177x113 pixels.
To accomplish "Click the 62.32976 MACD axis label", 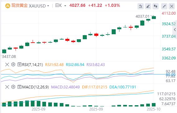I will [x=167, y=99].
